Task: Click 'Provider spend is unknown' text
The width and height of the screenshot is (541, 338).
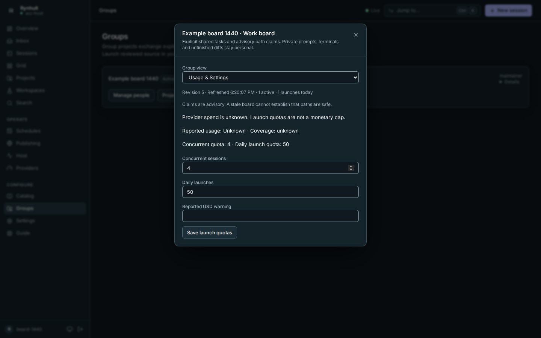Action: click(215, 117)
